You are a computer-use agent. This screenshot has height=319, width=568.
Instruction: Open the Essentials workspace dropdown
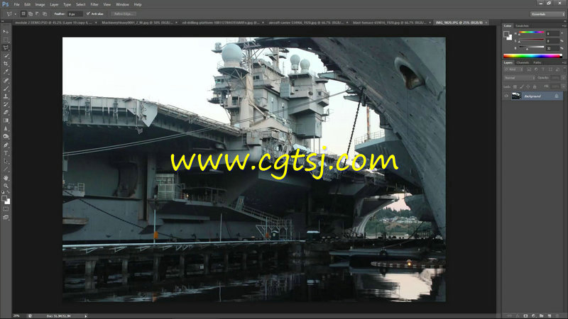547,14
